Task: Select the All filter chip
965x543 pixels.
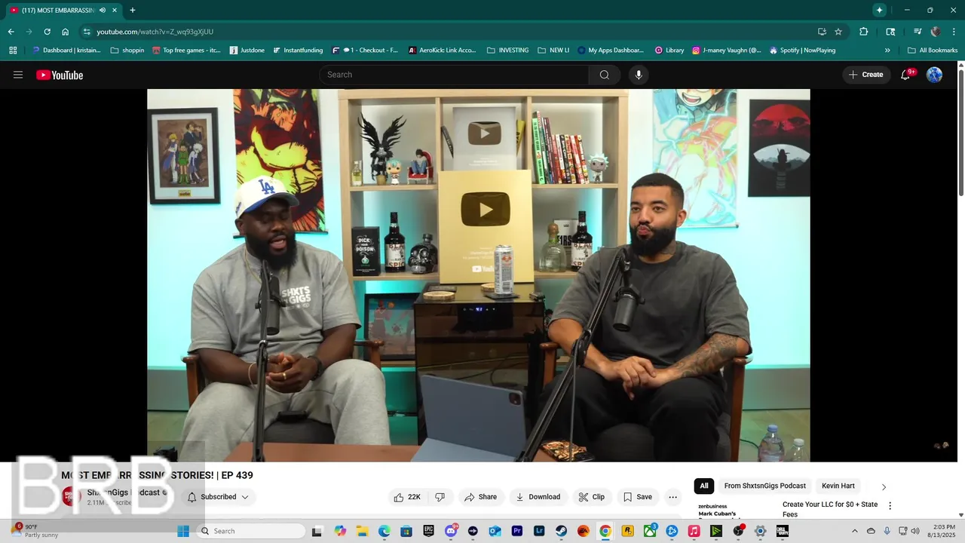Action: coord(704,486)
